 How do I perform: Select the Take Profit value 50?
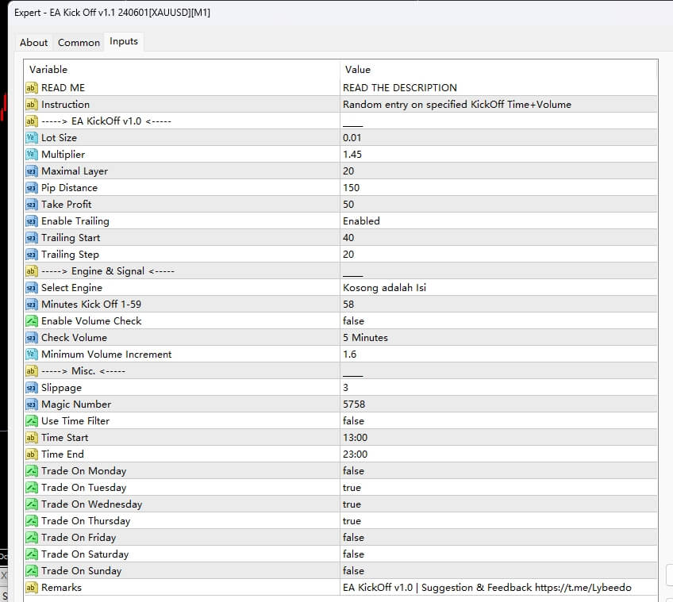348,205
